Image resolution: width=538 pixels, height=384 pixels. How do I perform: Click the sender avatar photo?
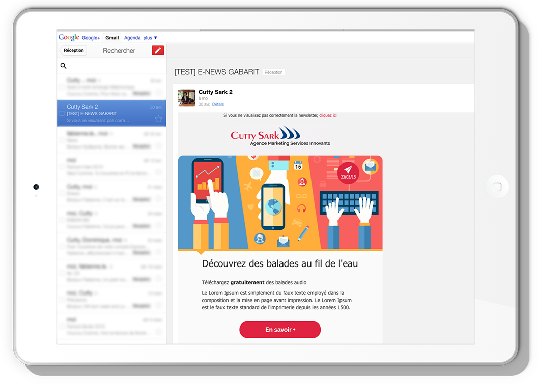(x=187, y=98)
